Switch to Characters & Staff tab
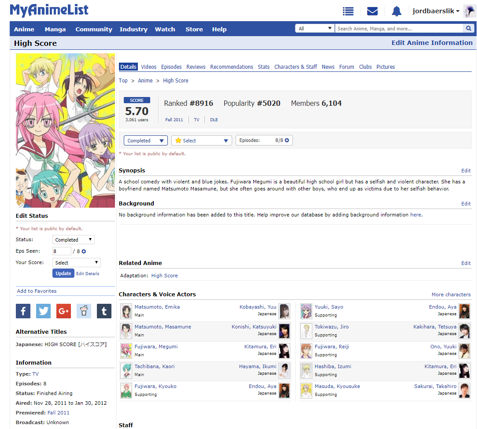The image size is (477, 429). 296,67
